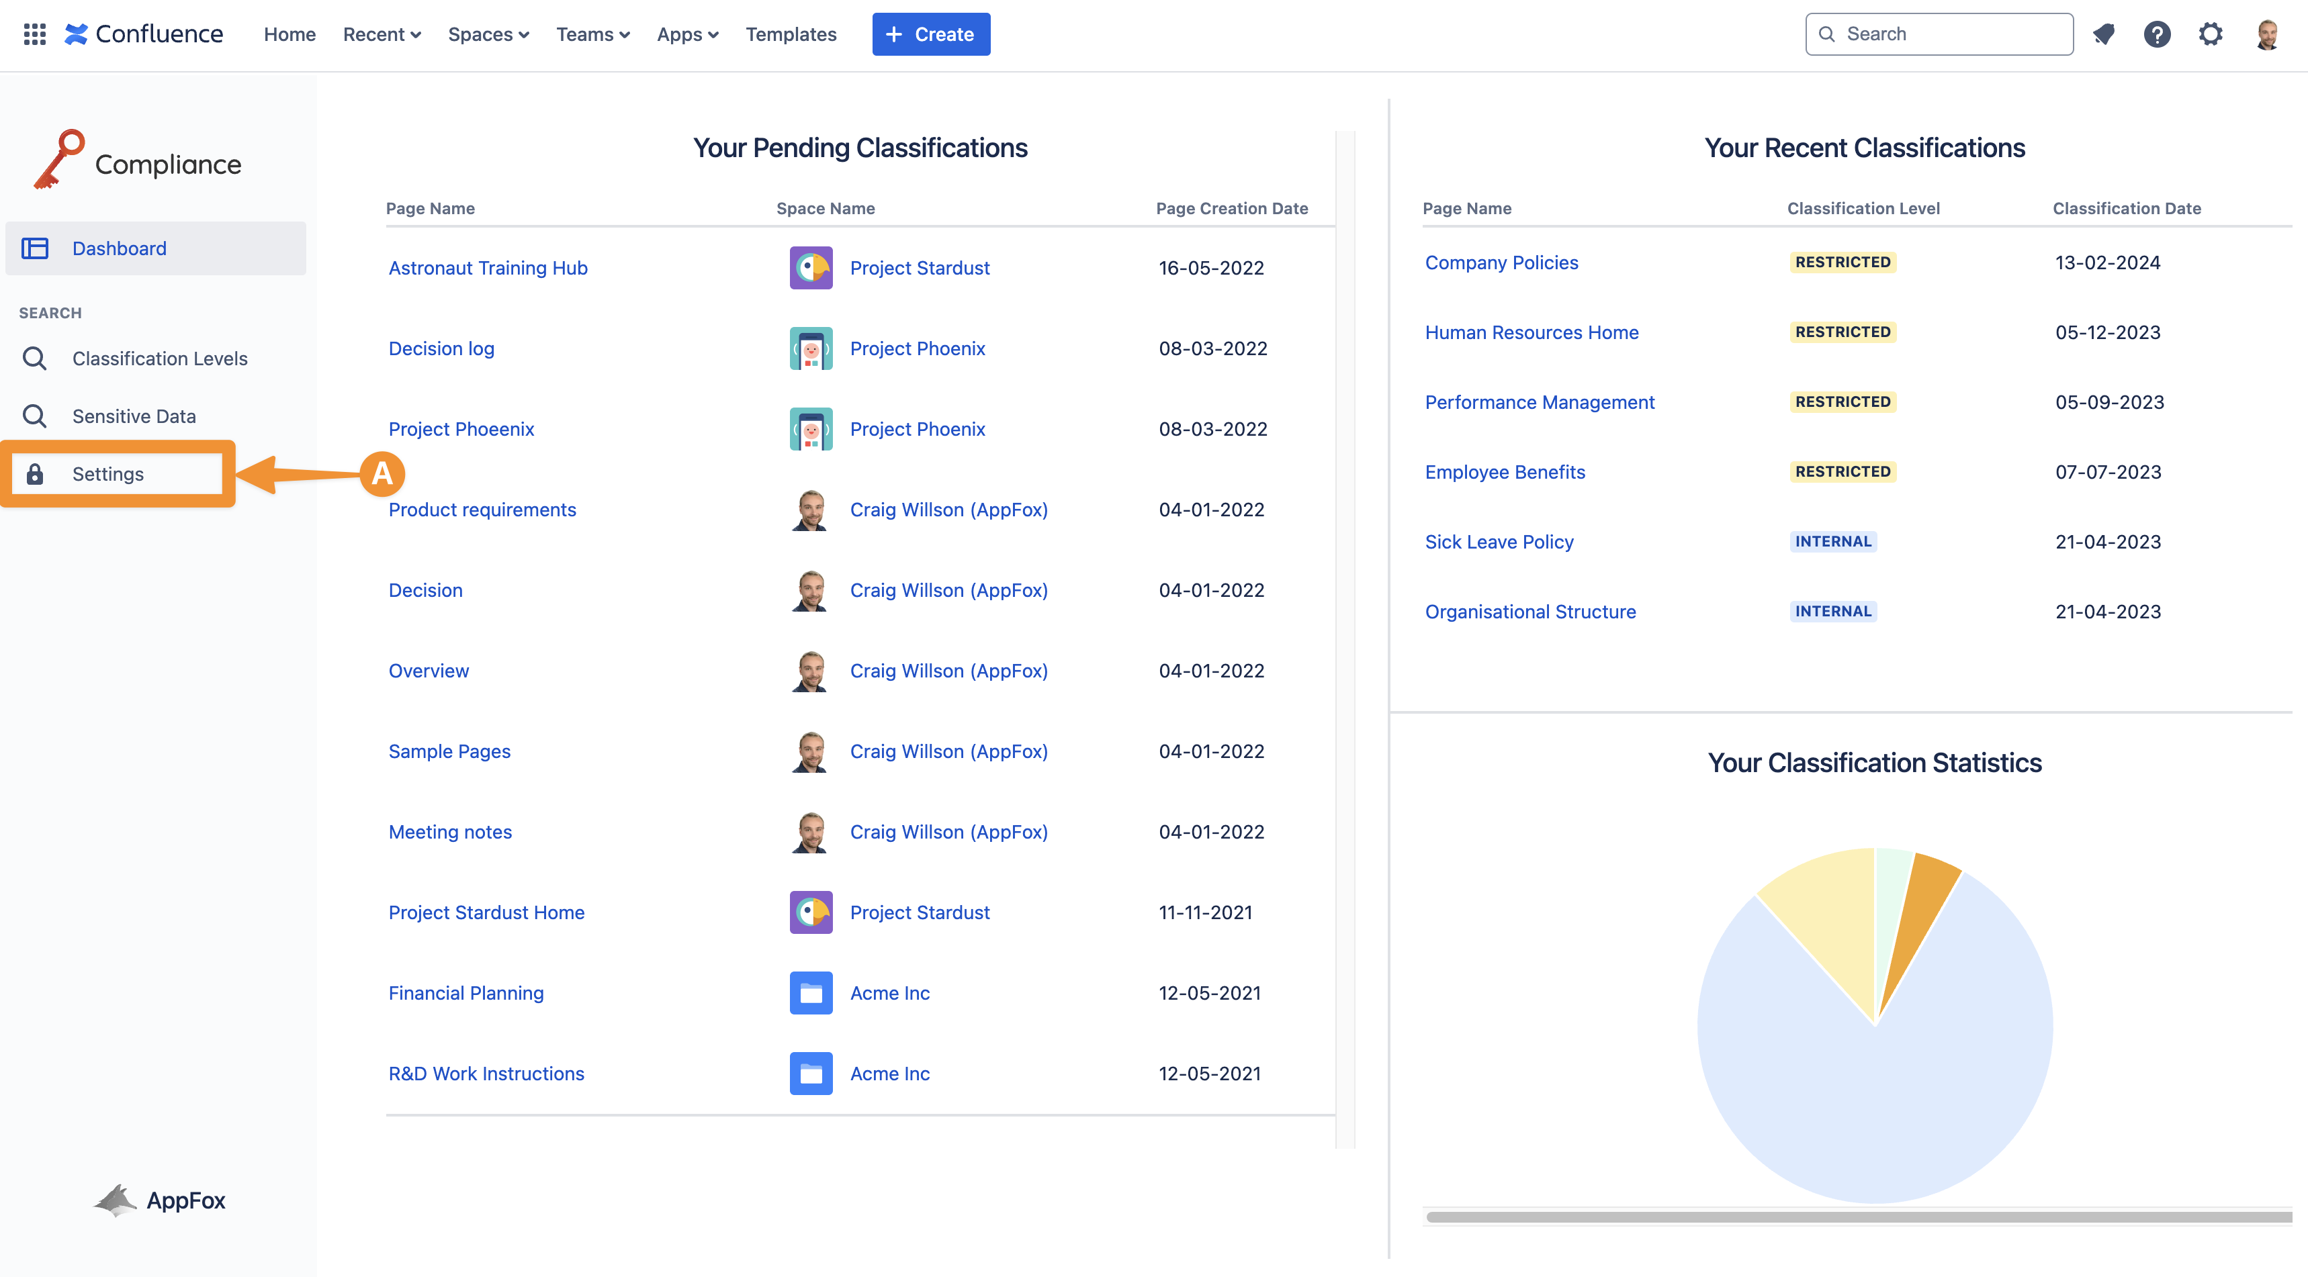Click the notifications bell icon
2308x1277 pixels.
pos(2103,34)
